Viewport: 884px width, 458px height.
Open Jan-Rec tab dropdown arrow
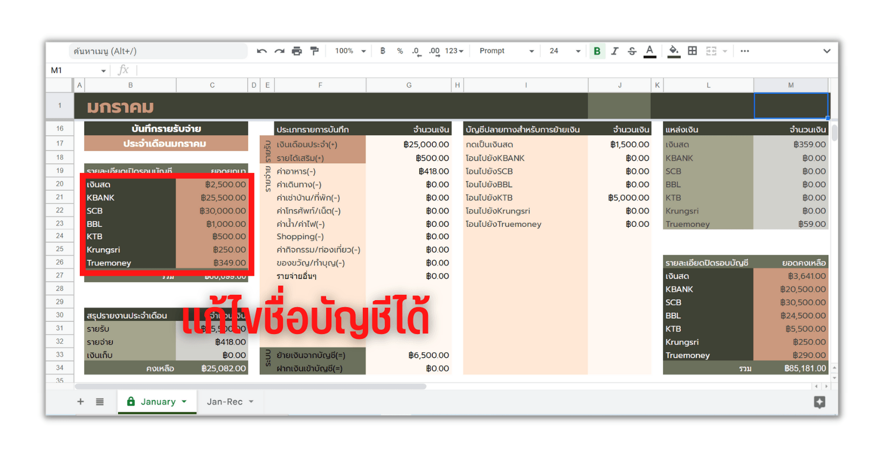click(251, 402)
